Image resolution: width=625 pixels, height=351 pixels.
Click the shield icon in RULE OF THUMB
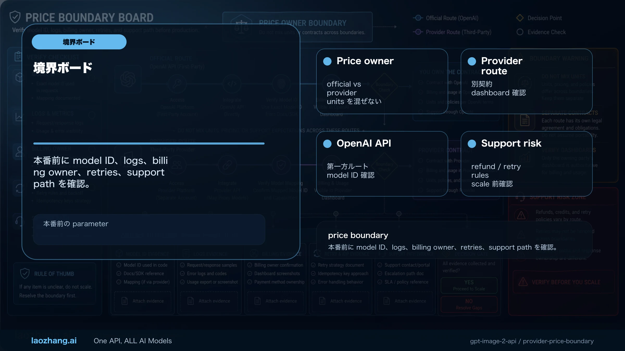pos(25,274)
